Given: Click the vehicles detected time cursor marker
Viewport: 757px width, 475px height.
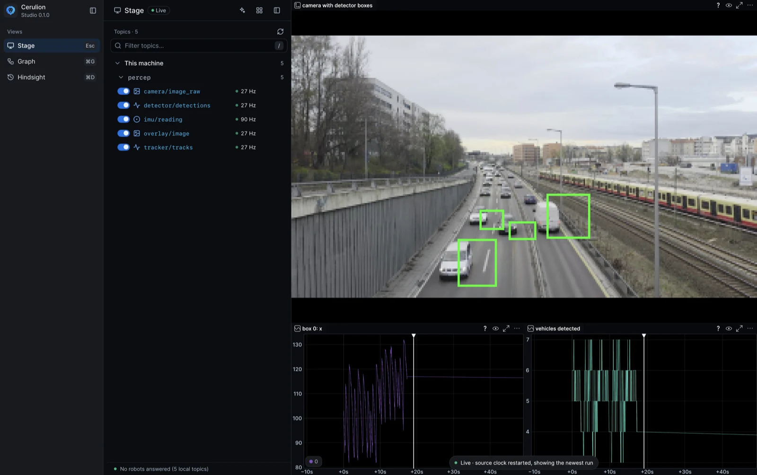Looking at the screenshot, I should point(644,336).
